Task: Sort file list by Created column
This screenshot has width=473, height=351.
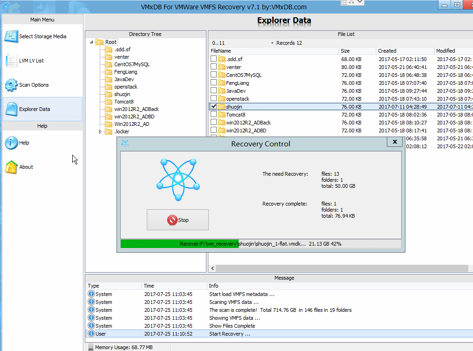Action: point(405,51)
